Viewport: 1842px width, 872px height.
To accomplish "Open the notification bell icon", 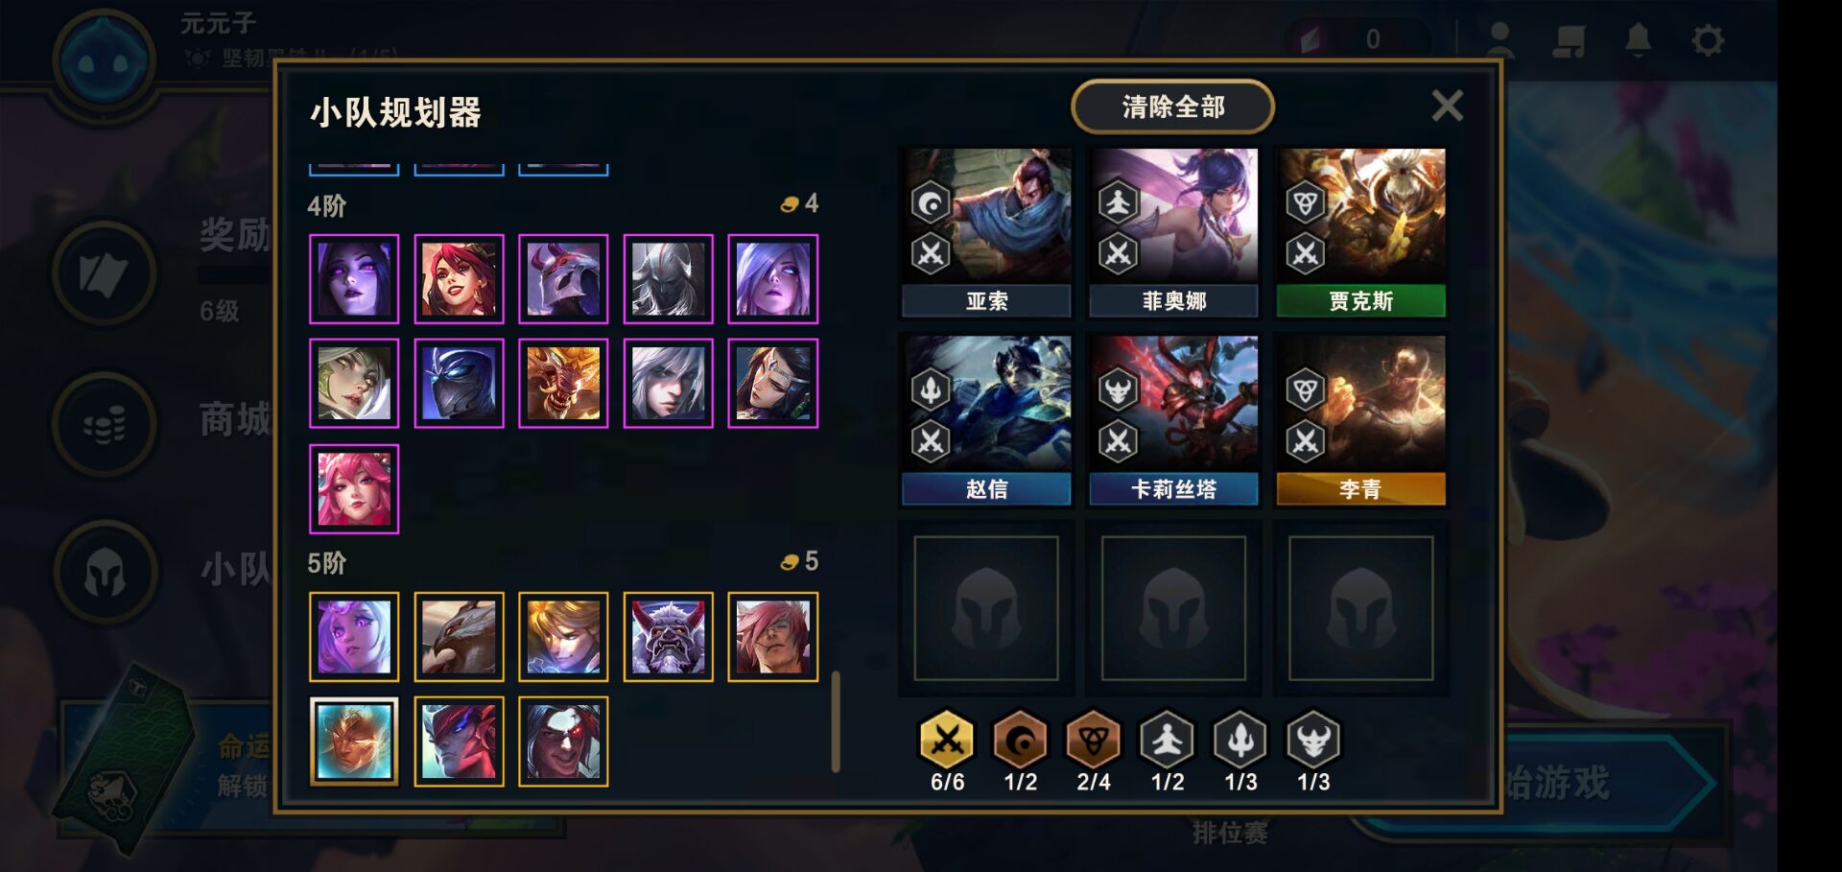I will [1638, 40].
